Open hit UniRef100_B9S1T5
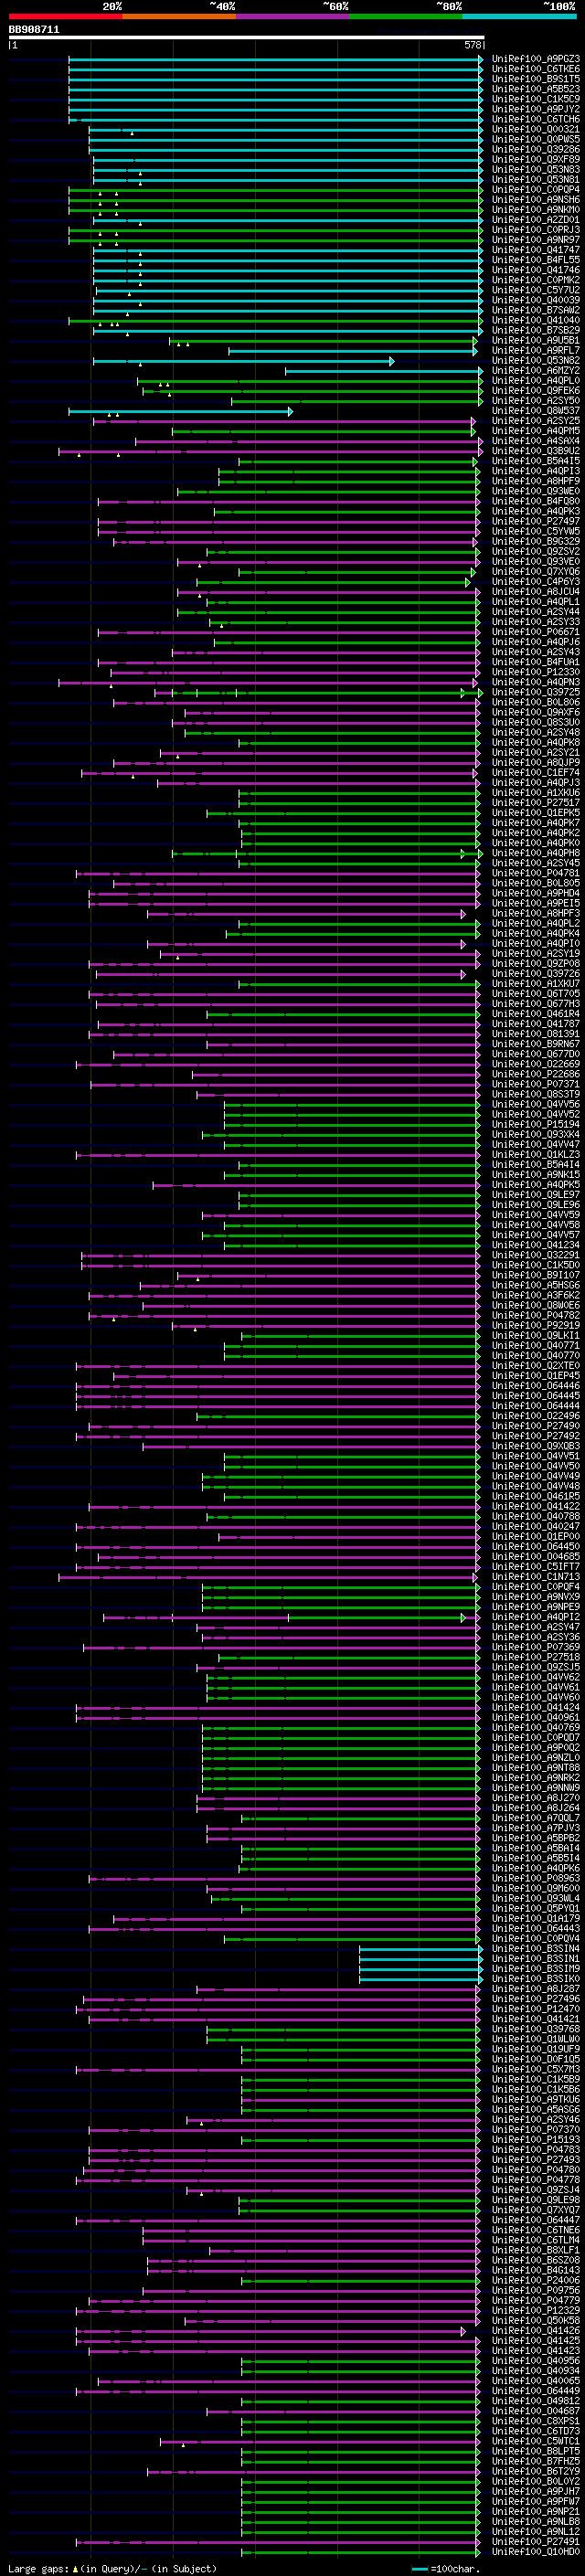The image size is (585, 2576). [536, 79]
